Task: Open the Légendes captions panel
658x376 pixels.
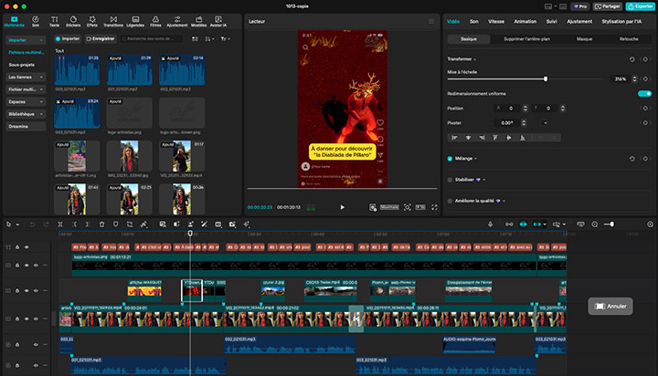Action: 134,20
